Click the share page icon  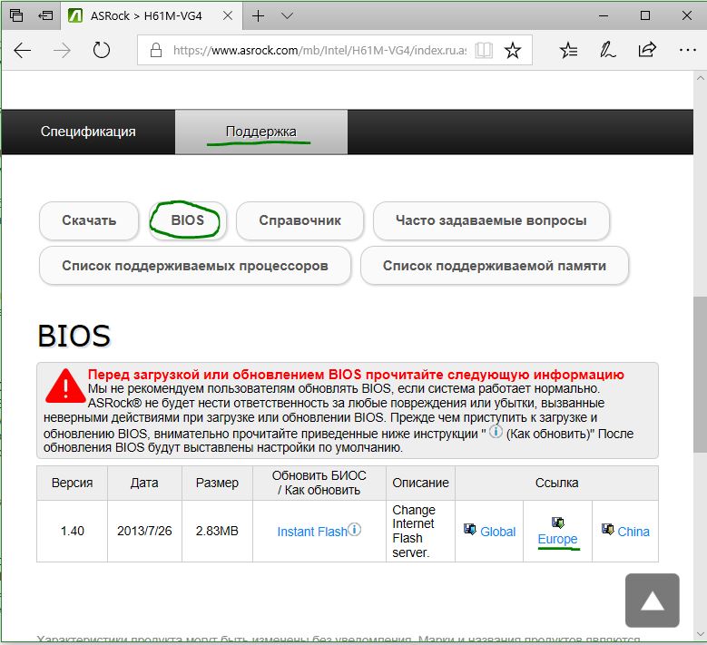(647, 50)
